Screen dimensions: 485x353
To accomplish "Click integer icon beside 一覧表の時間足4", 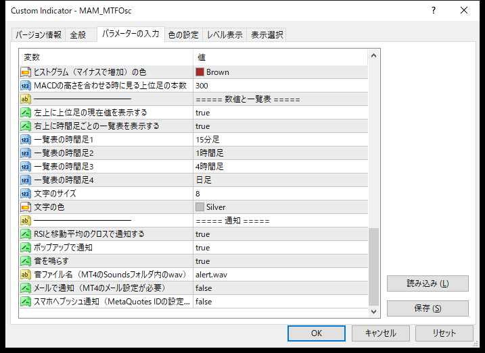I will 26,180.
